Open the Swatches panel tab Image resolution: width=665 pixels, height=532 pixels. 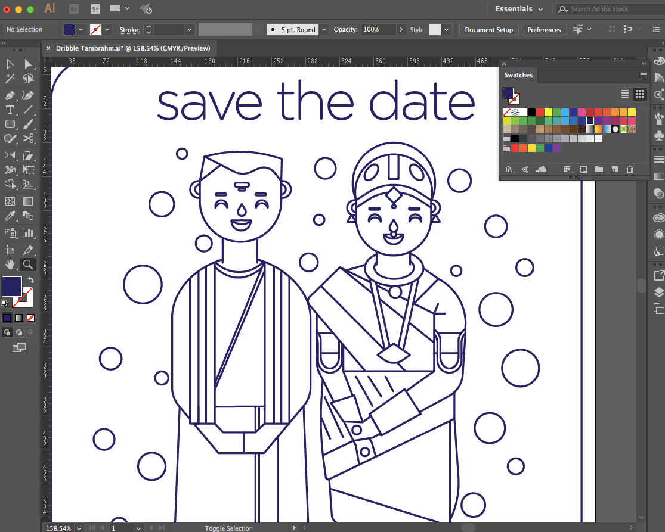(518, 75)
